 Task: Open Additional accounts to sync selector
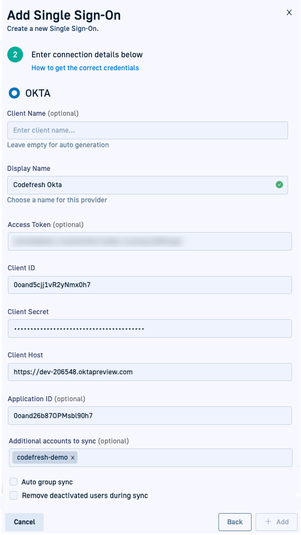click(184, 457)
